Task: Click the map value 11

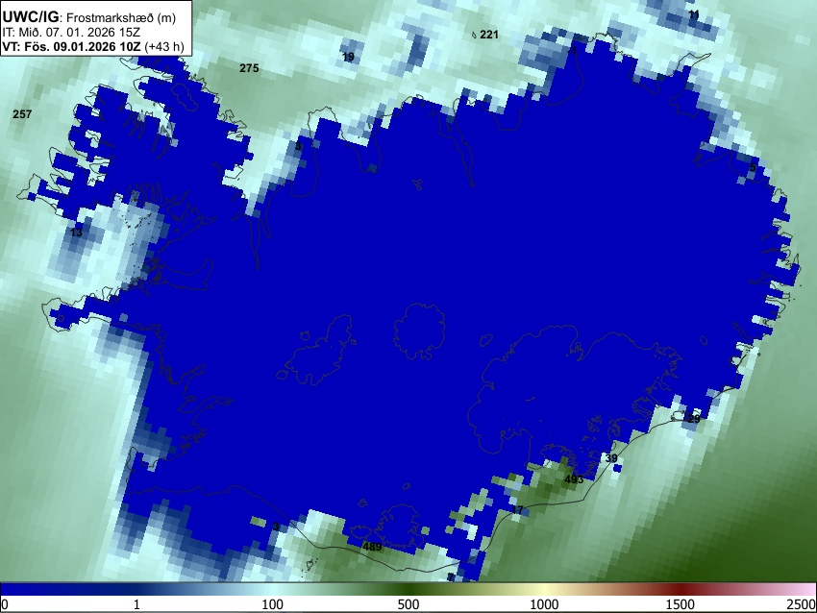Action: pyautogui.click(x=694, y=14)
